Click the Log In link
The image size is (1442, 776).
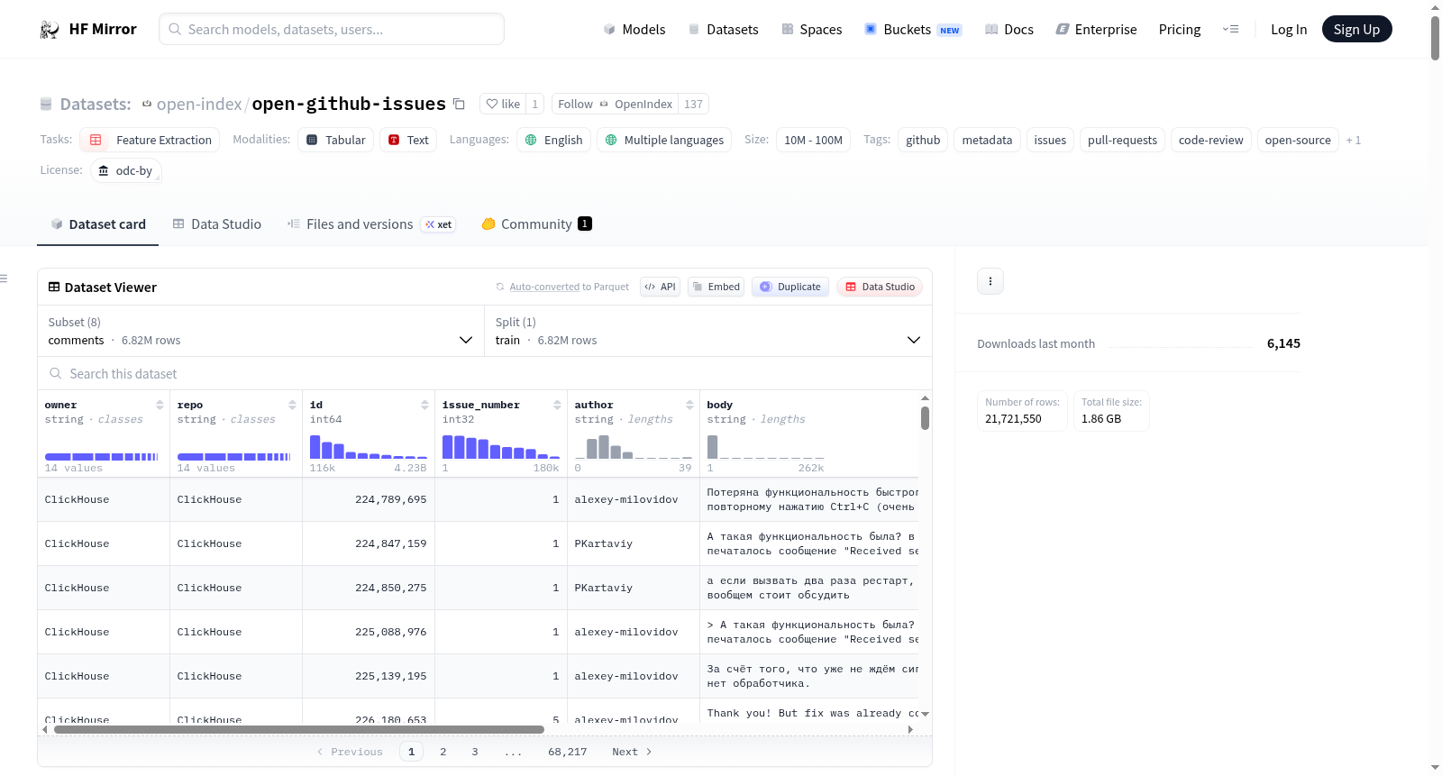click(x=1289, y=30)
